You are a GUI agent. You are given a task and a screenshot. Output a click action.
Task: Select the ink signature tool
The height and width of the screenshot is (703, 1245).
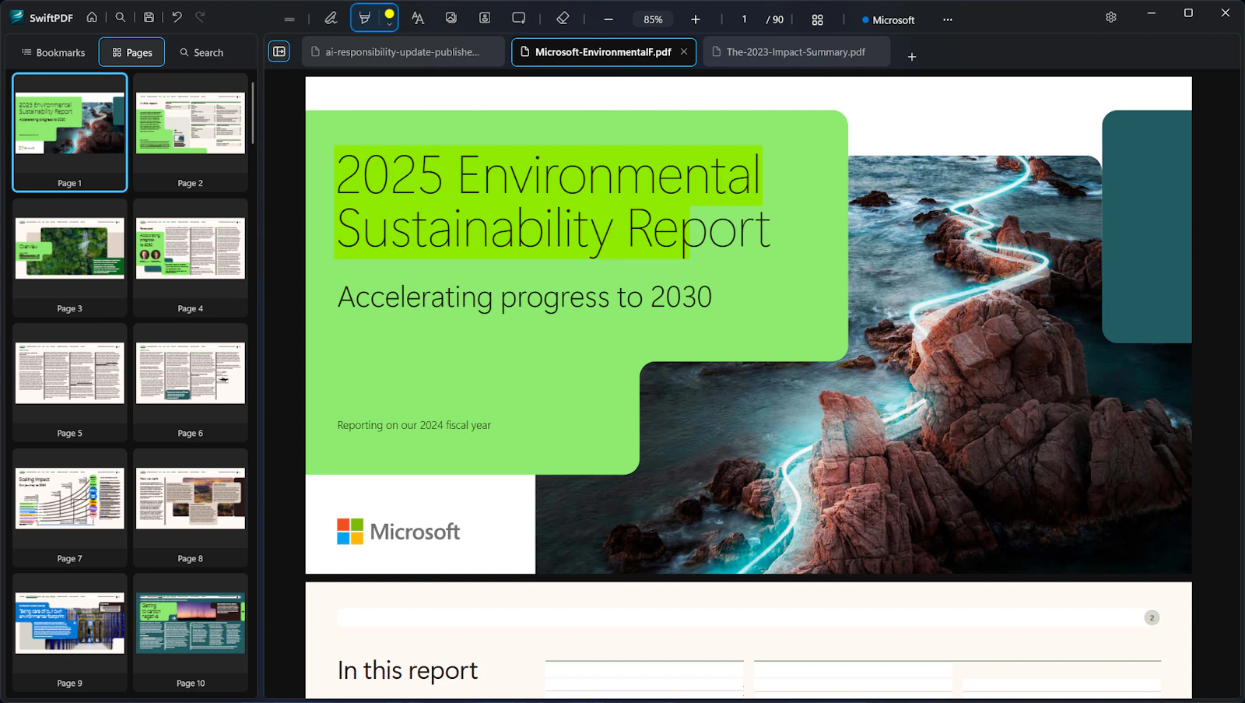point(330,17)
